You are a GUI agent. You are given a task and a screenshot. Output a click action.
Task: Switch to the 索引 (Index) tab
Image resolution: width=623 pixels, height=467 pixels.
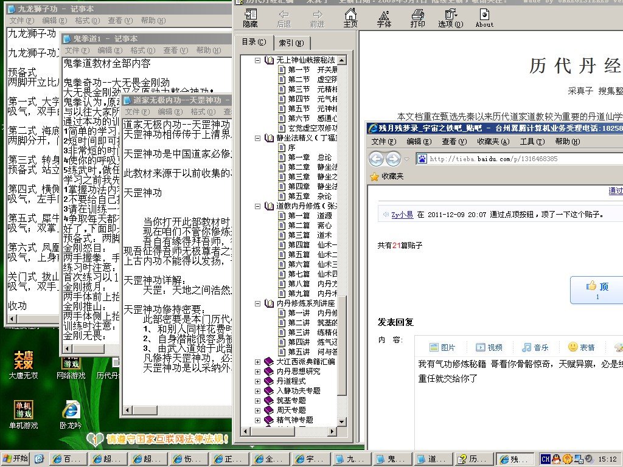point(291,43)
